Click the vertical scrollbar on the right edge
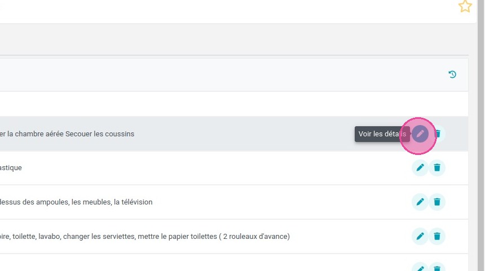Image resolution: width=485 pixels, height=271 pixels. (480, 135)
